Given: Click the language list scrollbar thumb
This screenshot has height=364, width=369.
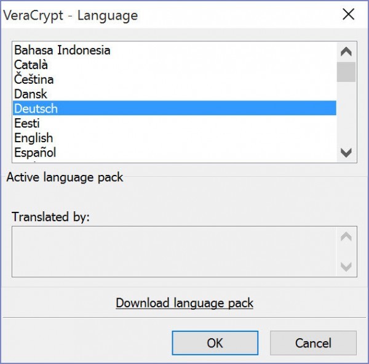Looking at the screenshot, I should pos(346,72).
